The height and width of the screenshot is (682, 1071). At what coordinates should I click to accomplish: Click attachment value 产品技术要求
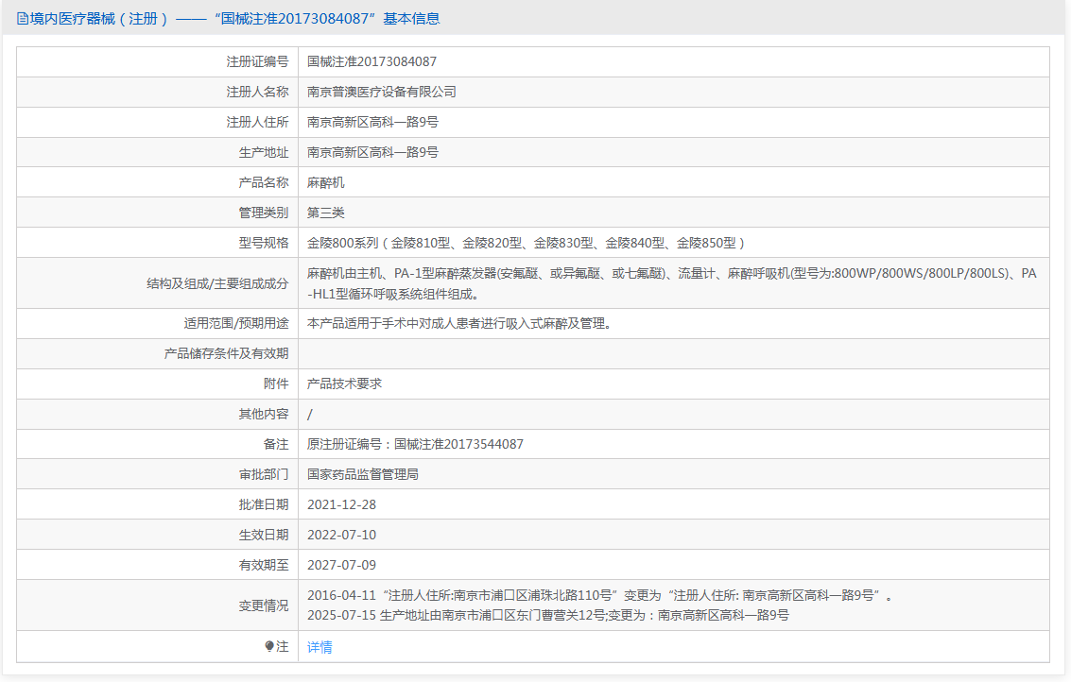(344, 384)
